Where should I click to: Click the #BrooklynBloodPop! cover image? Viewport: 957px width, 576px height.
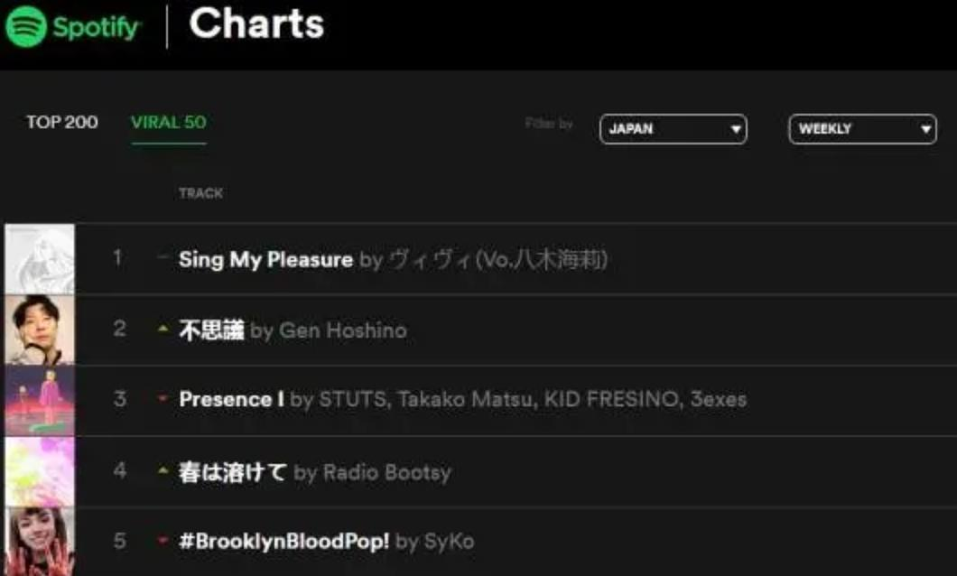click(x=40, y=541)
